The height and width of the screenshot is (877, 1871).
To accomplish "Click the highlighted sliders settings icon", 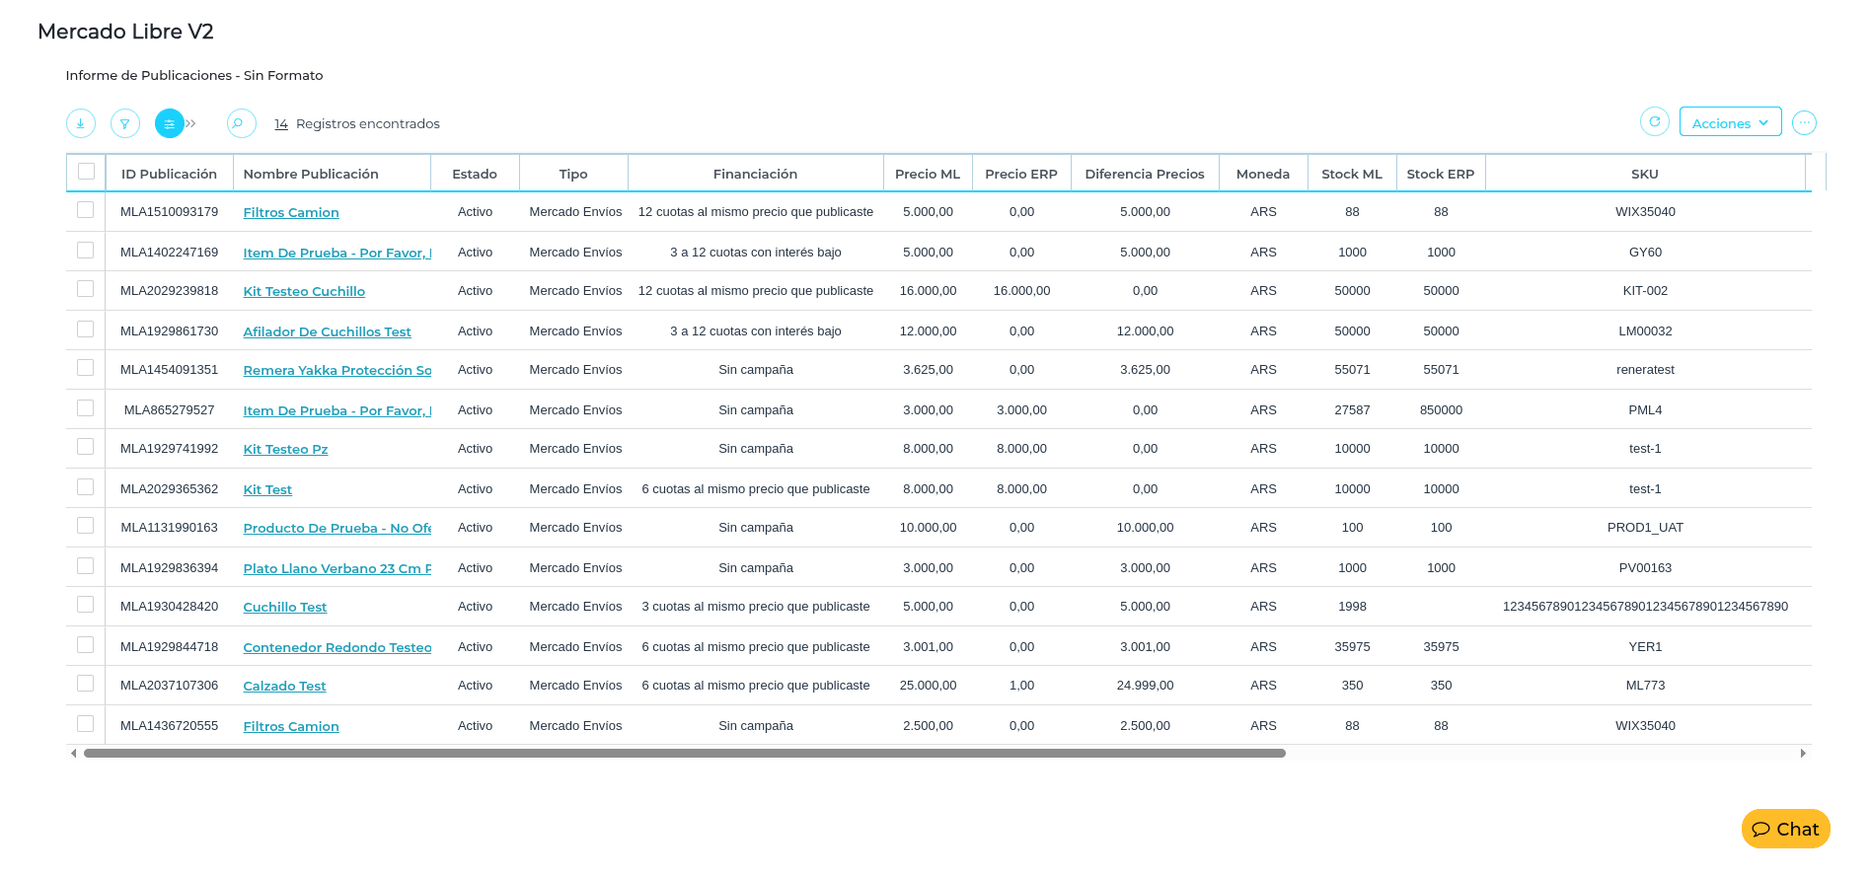I will (170, 123).
